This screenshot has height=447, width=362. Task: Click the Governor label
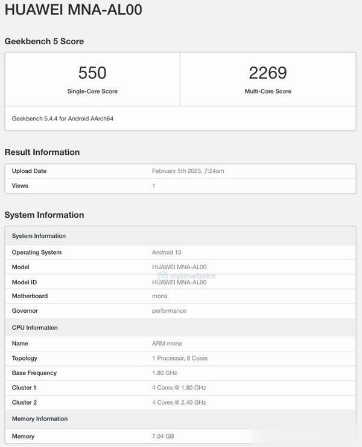click(x=25, y=311)
